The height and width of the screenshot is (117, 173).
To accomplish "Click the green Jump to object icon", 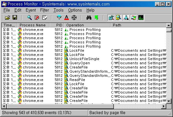I will tap(96, 18).
